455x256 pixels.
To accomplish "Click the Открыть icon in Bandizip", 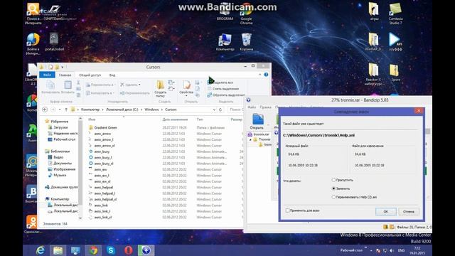I will point(257,122).
